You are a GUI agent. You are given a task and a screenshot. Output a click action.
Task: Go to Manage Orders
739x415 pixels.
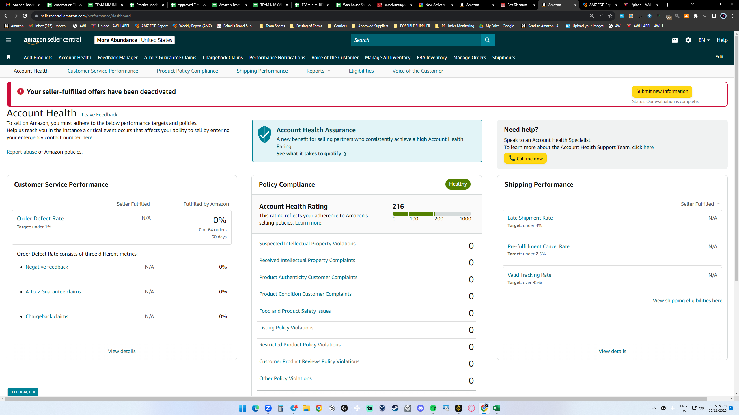pos(470,57)
